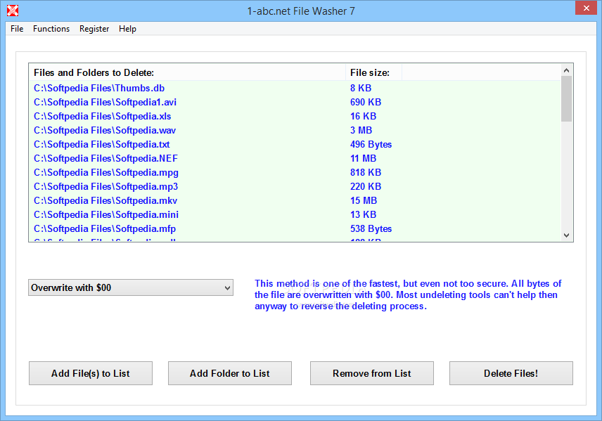Click the 8 KB file size value
Screen dimensions: 602x421
click(x=361, y=88)
